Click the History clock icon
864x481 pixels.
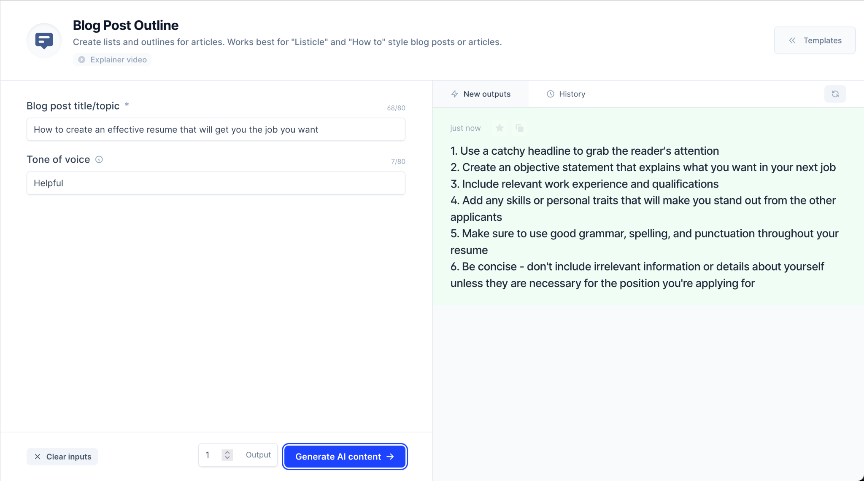point(549,94)
